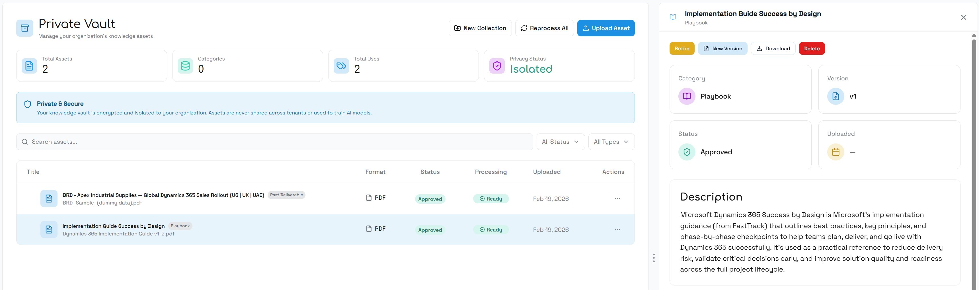Click the New Version button
This screenshot has width=979, height=290.
tap(723, 49)
